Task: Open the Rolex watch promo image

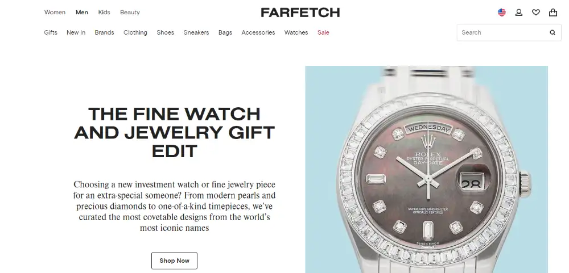Action: (x=426, y=170)
